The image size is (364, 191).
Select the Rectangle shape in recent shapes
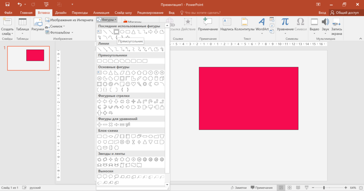tap(116, 32)
